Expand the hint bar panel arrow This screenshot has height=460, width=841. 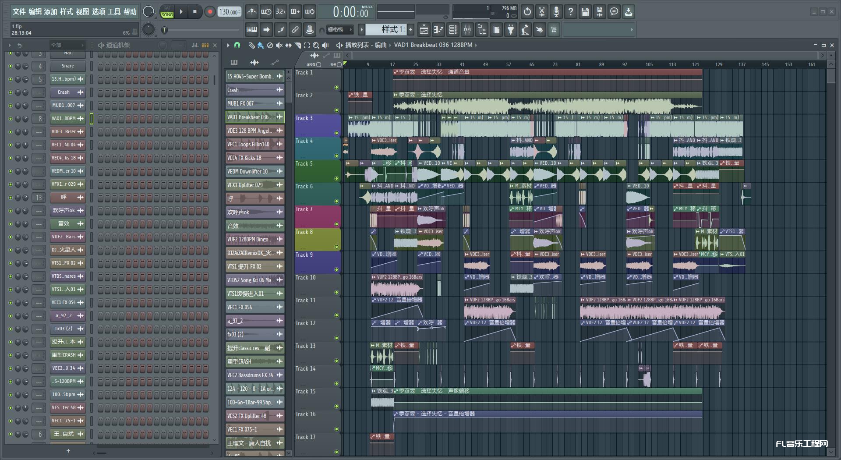[632, 30]
